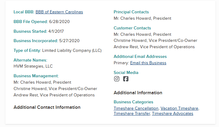Visit the Timeshare Advocates category link

pos(172,114)
